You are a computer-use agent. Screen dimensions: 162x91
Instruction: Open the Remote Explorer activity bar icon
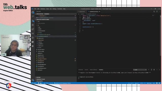click(33, 33)
